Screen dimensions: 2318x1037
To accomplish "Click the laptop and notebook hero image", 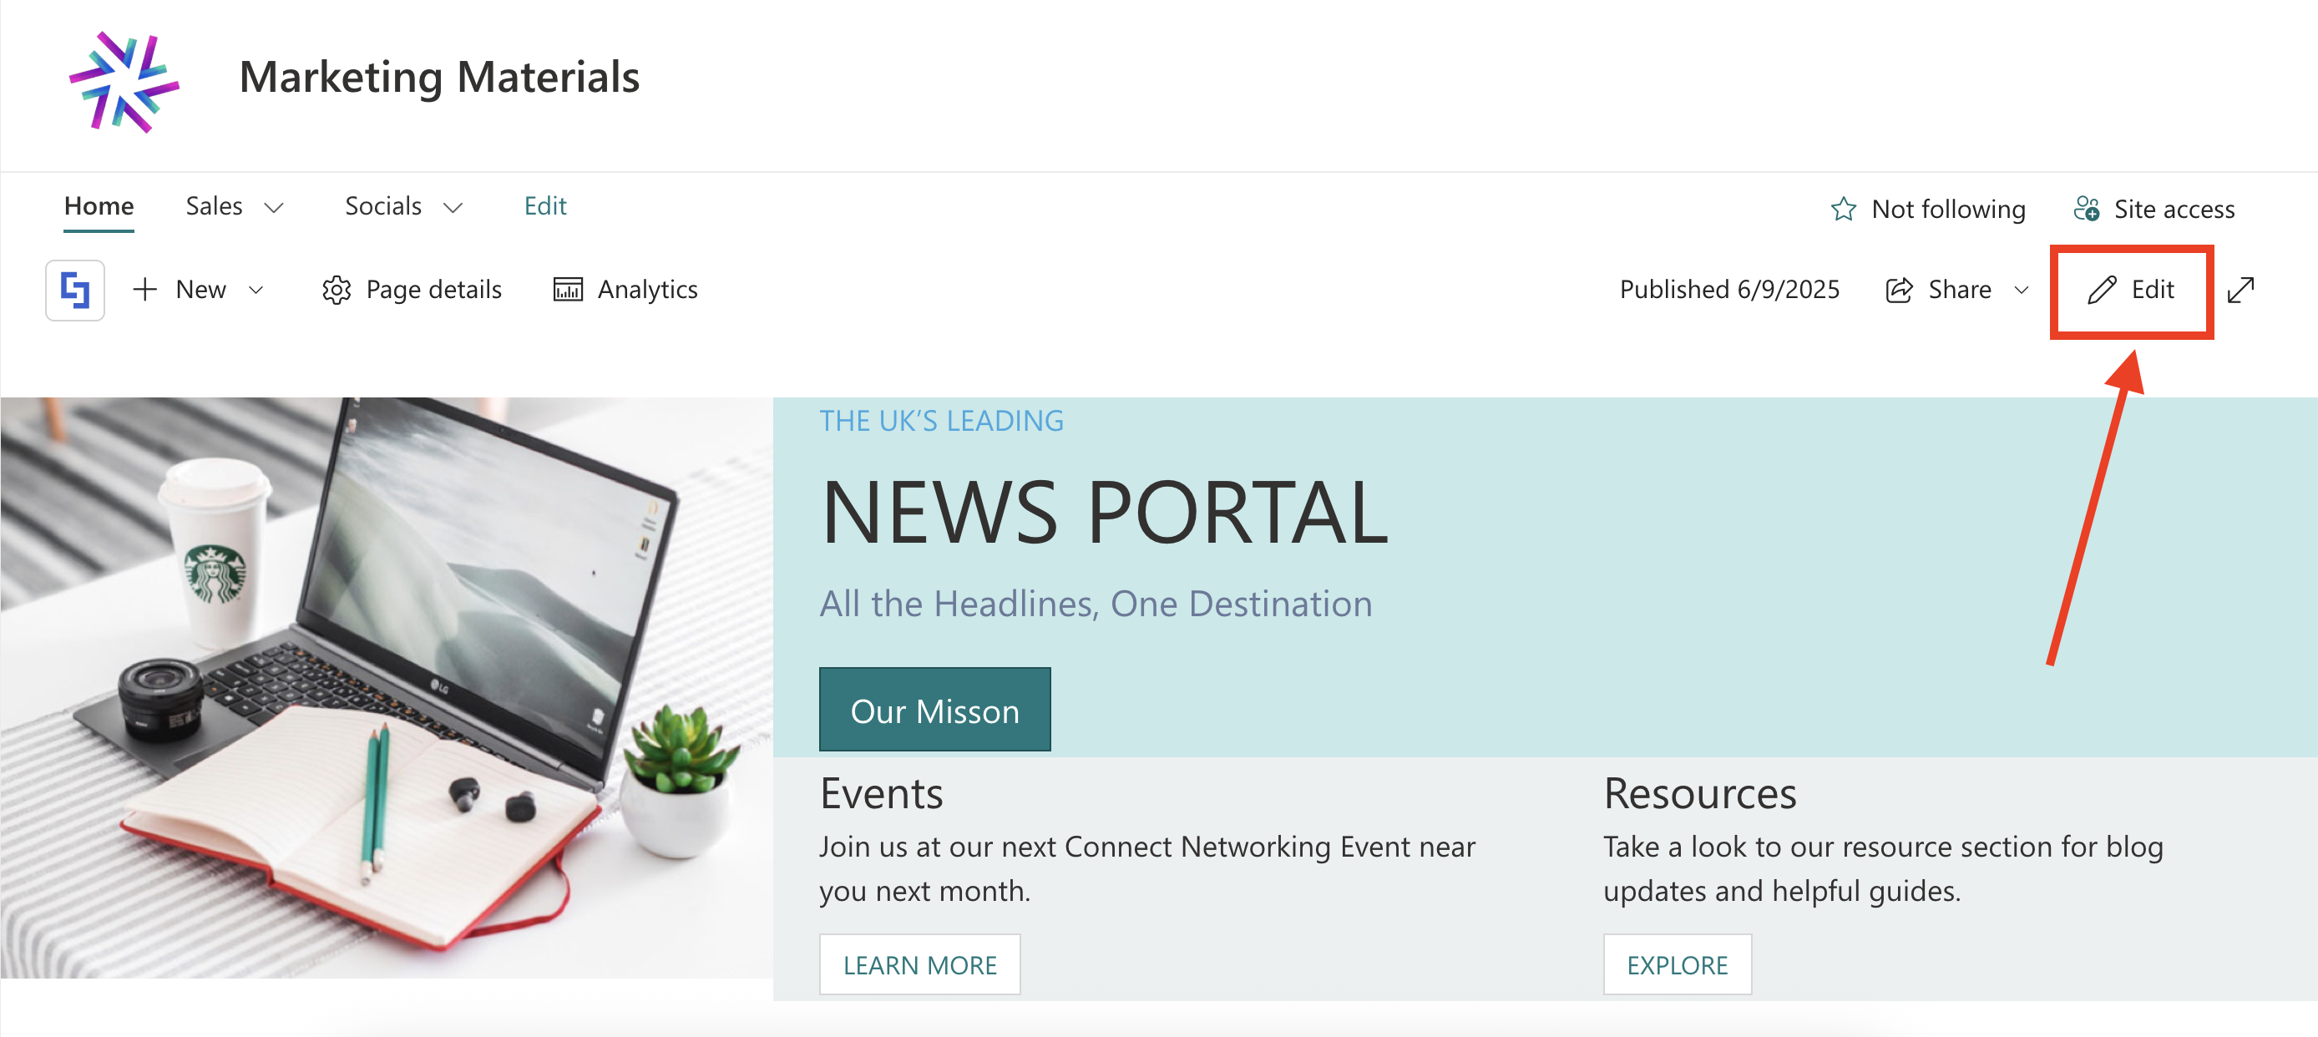I will click(387, 688).
